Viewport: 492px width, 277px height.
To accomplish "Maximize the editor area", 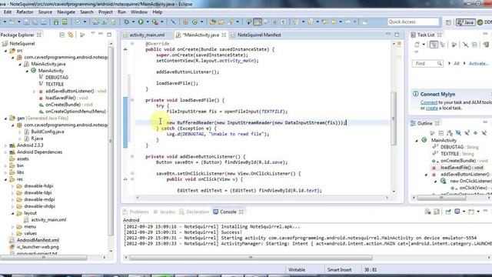I will (x=397, y=35).
